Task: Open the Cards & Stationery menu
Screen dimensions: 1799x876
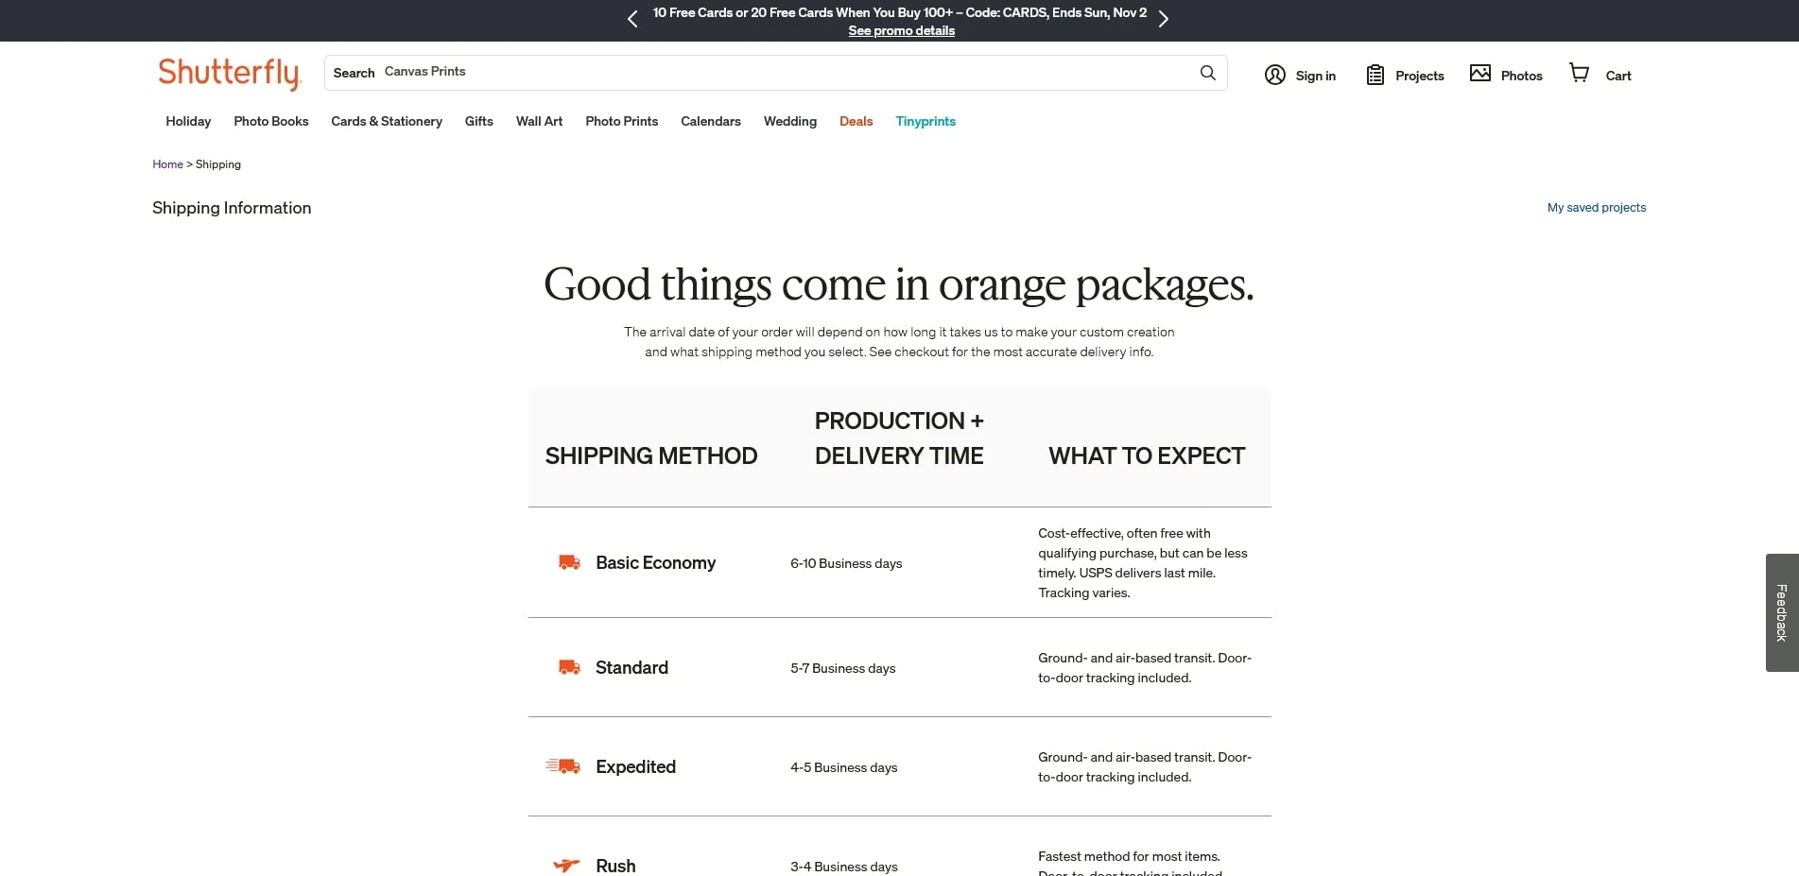Action: point(386,121)
